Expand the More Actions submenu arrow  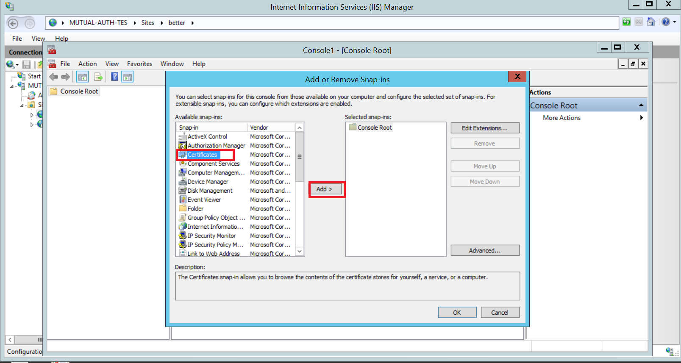tap(641, 118)
